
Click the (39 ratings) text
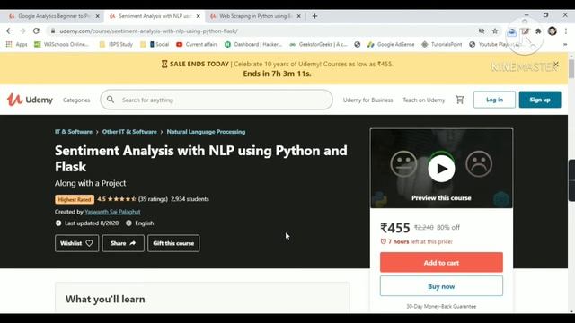pyautogui.click(x=153, y=199)
